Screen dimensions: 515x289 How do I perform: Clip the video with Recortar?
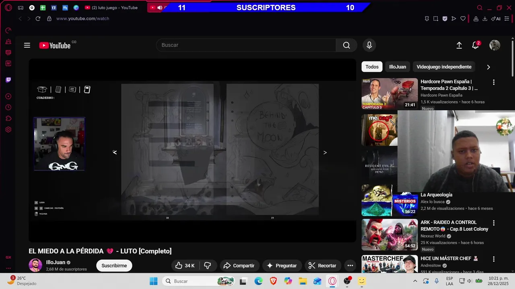(322, 266)
